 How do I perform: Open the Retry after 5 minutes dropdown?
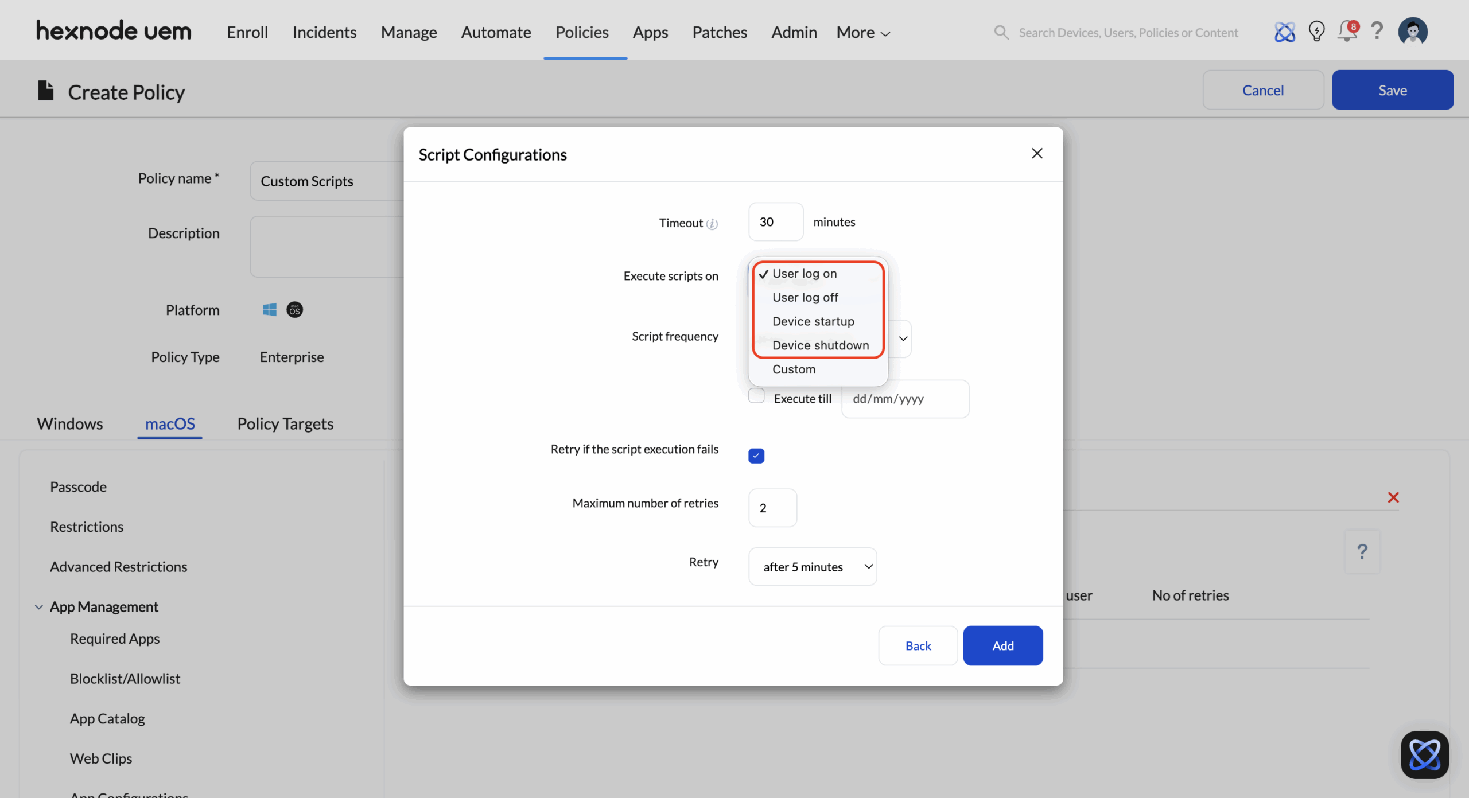(812, 566)
